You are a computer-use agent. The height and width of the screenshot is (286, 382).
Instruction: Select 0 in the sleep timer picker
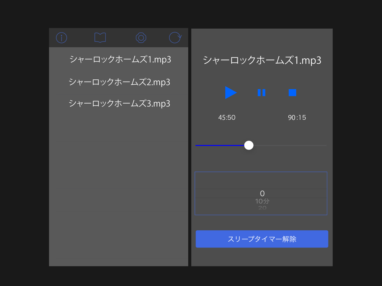[x=262, y=194]
